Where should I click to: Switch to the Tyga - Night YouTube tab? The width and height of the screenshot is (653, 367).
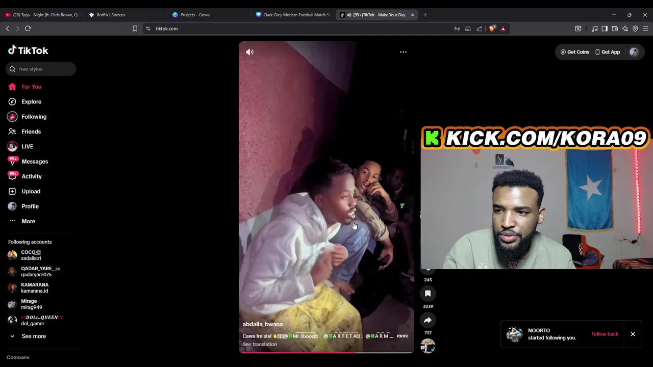tap(42, 15)
